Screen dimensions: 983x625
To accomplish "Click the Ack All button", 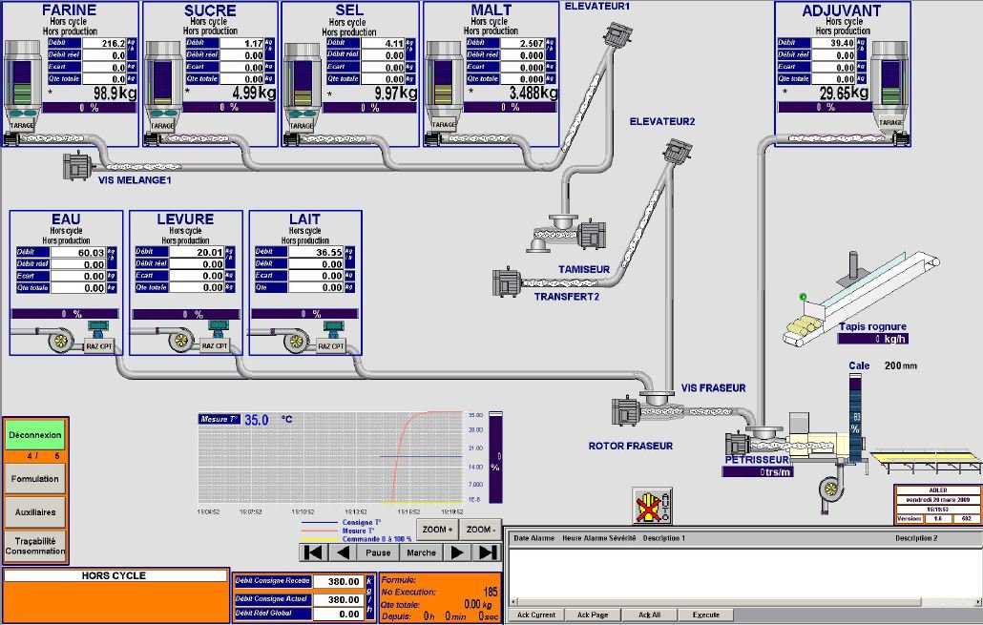I will point(649,615).
